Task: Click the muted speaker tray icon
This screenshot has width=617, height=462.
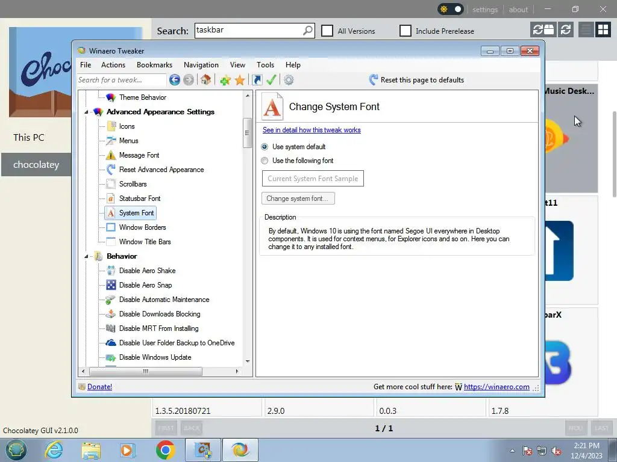Action: tap(556, 451)
